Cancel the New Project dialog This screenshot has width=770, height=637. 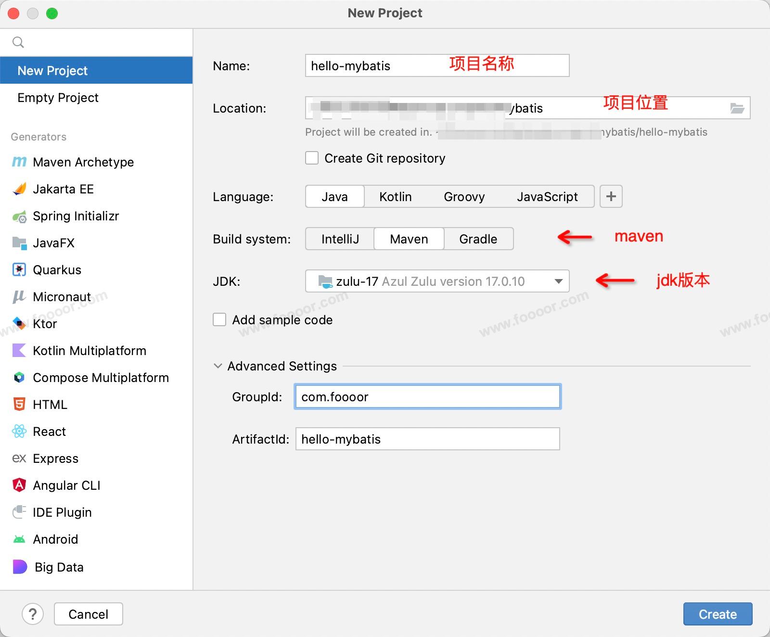tap(88, 614)
